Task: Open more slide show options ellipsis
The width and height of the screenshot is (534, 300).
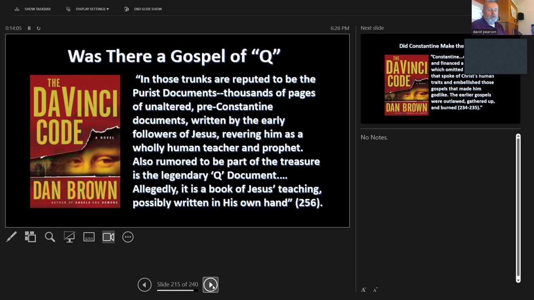Action: pyautogui.click(x=128, y=237)
